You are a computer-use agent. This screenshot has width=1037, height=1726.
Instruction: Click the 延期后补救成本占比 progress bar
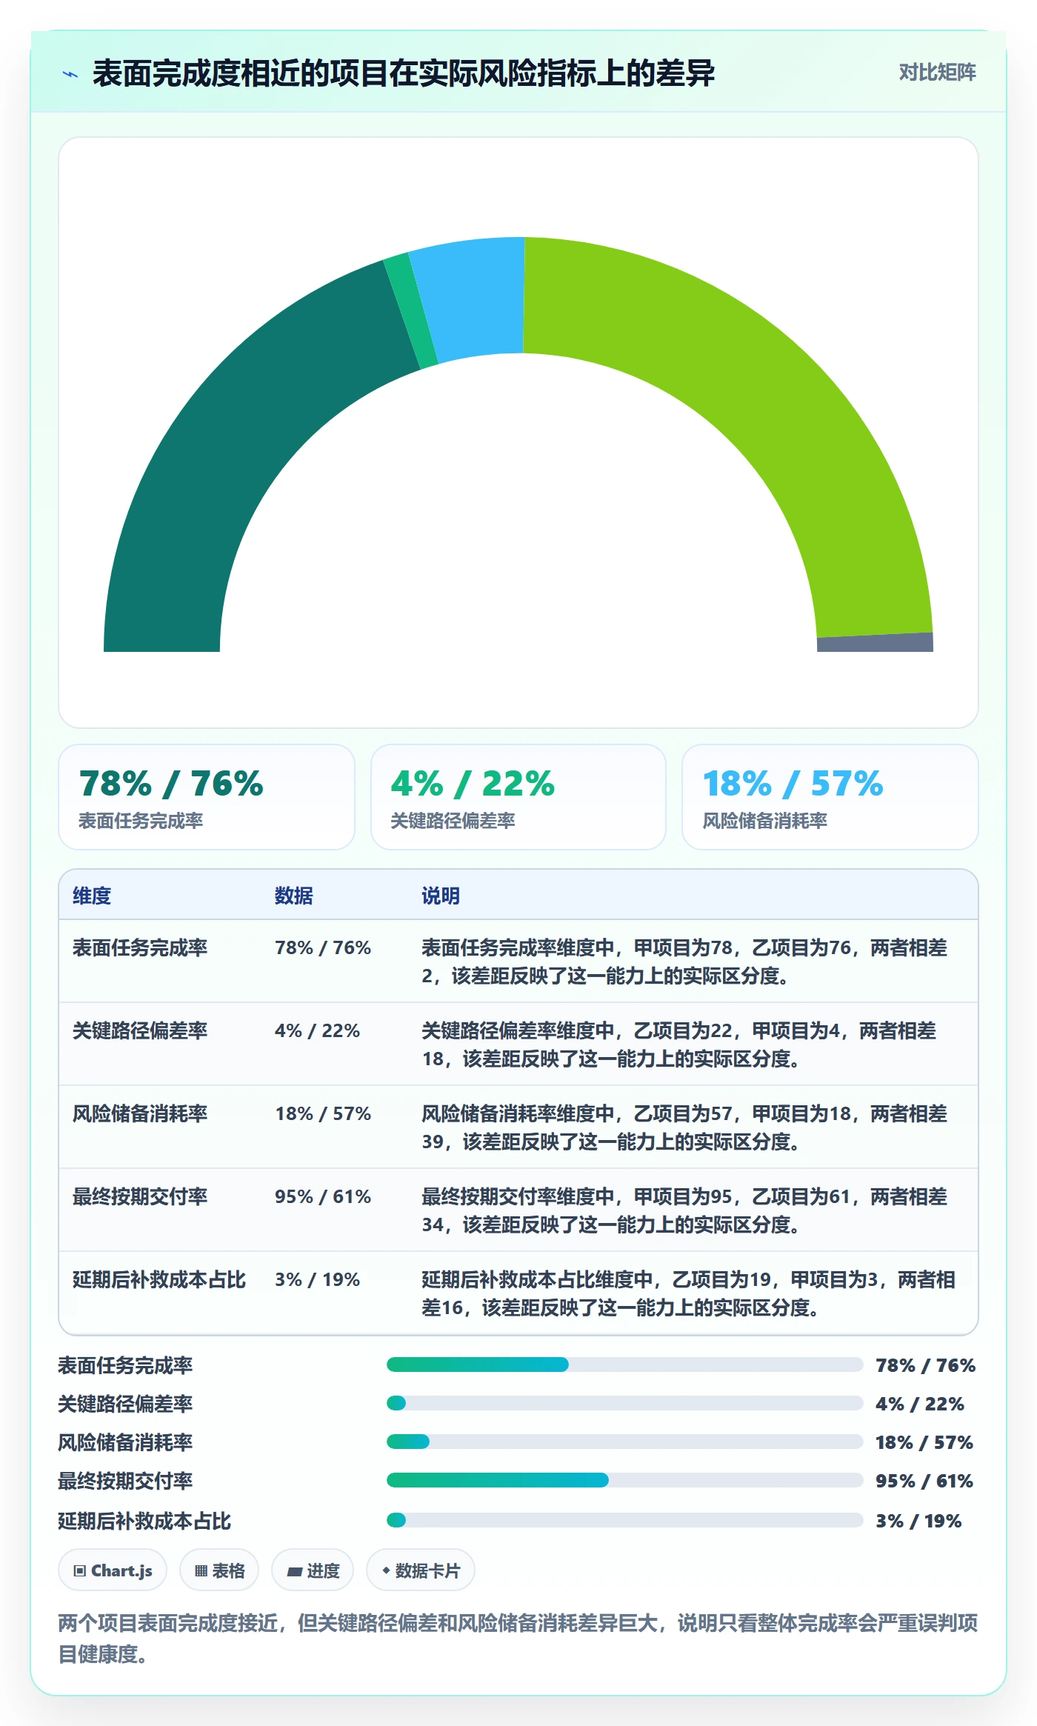tap(625, 1520)
